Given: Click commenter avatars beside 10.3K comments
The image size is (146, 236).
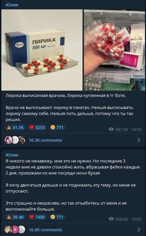Looking at the screenshot, I should 15,140.
